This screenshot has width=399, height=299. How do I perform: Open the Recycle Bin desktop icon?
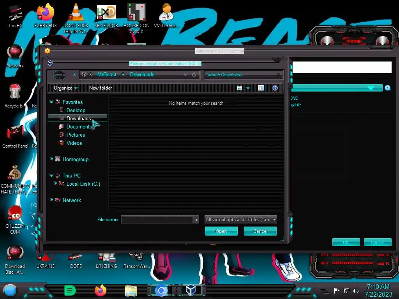click(15, 97)
